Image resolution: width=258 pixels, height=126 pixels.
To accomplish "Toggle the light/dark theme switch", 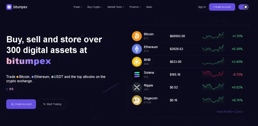I will 243,7.
